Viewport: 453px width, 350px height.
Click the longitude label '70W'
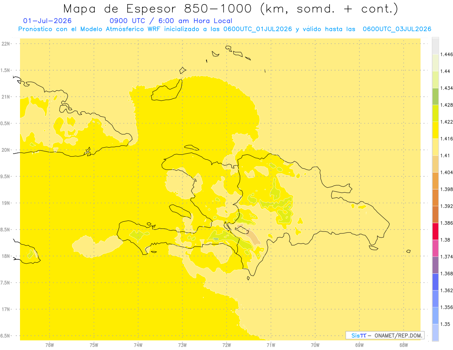point(315,345)
